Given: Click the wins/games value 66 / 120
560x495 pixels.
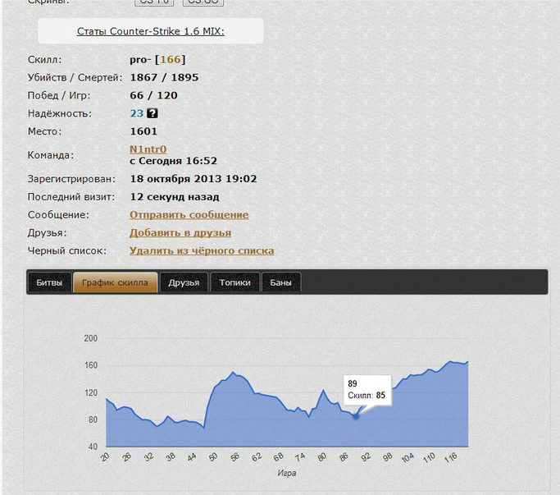Looking at the screenshot, I should pos(153,95).
